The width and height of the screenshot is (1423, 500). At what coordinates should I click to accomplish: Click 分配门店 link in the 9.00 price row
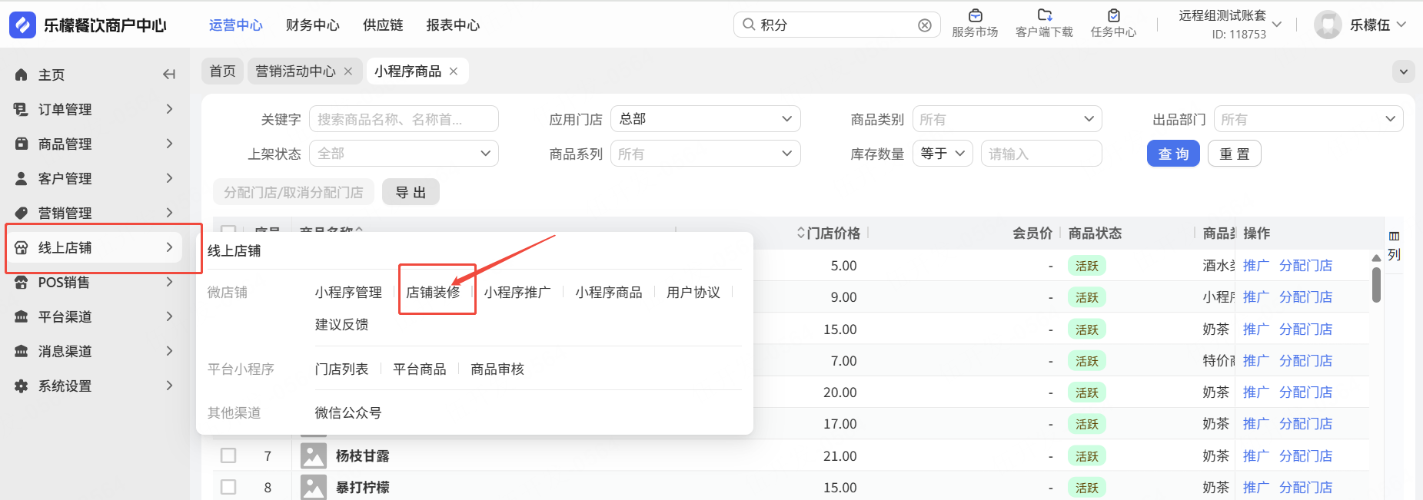(x=1306, y=296)
